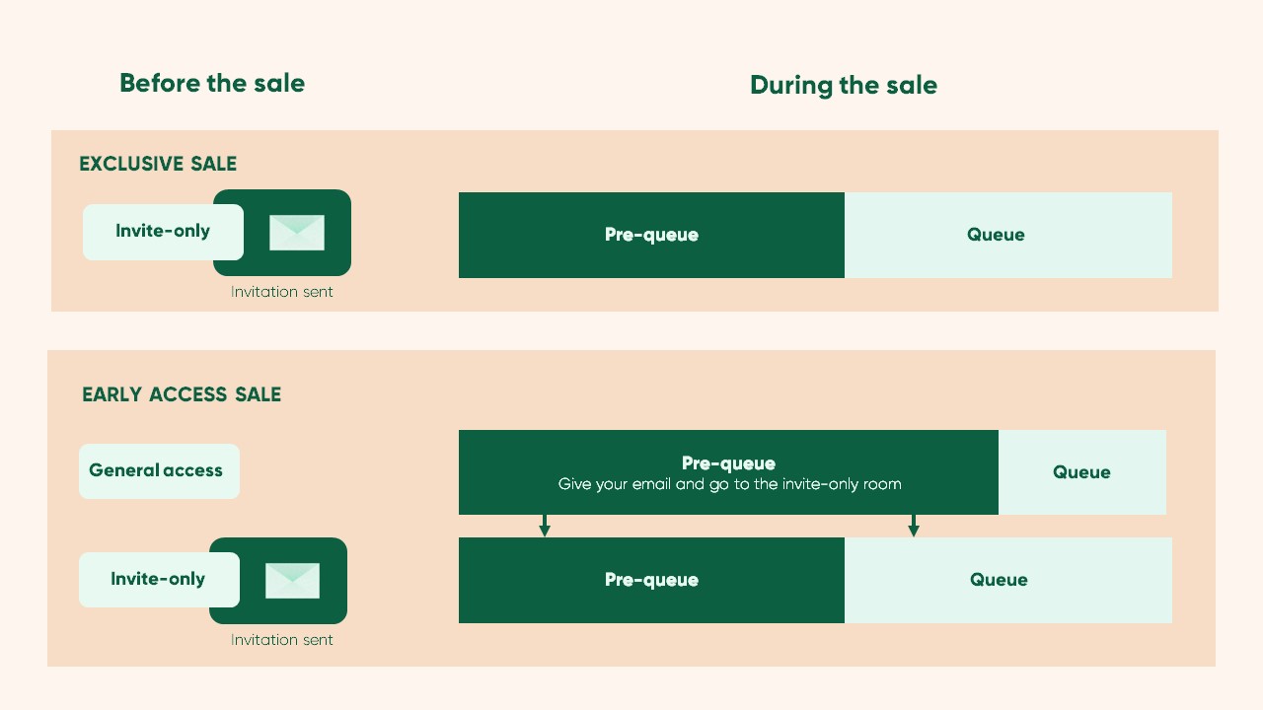This screenshot has height=710, width=1263.
Task: Click Invitation sent caption in Early Access Sale
Action: (282, 640)
